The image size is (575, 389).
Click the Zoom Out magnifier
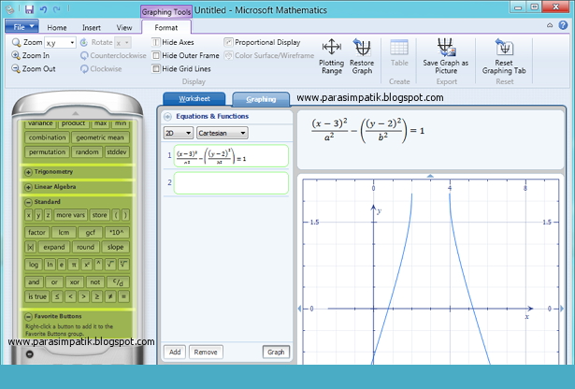click(34, 68)
